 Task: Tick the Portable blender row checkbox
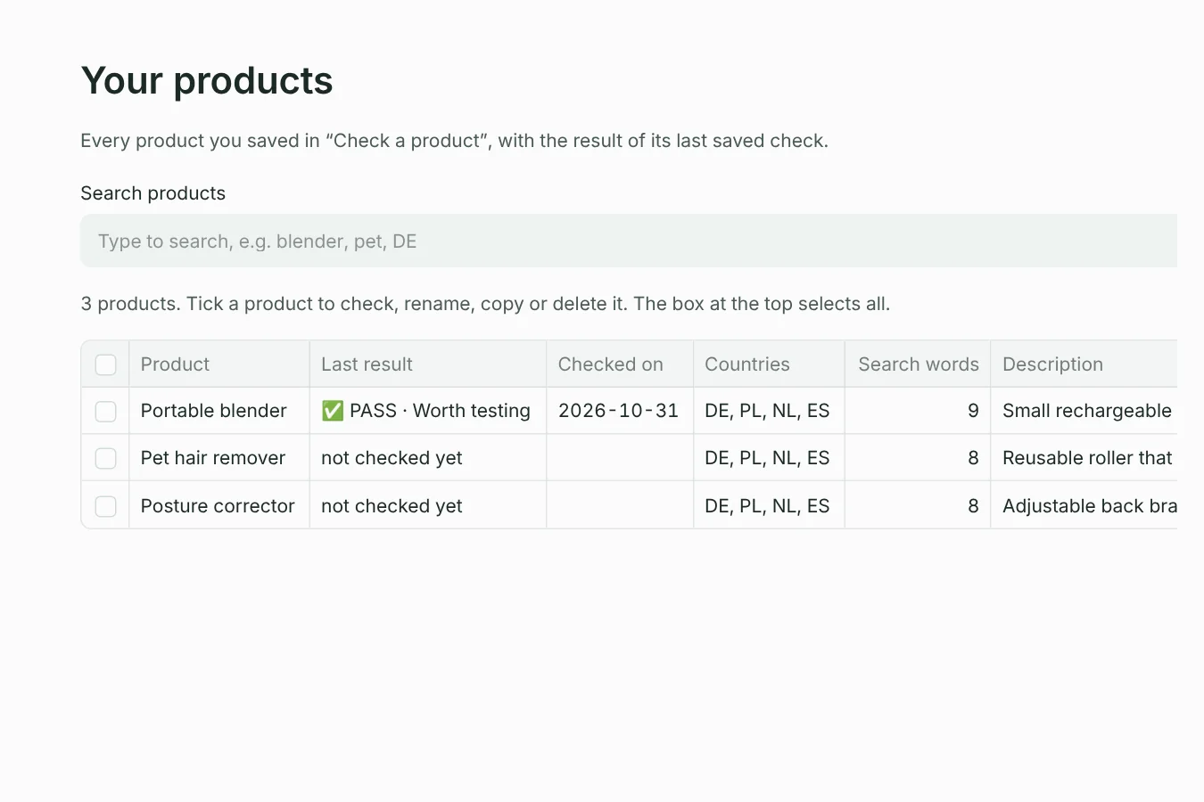pyautogui.click(x=105, y=411)
